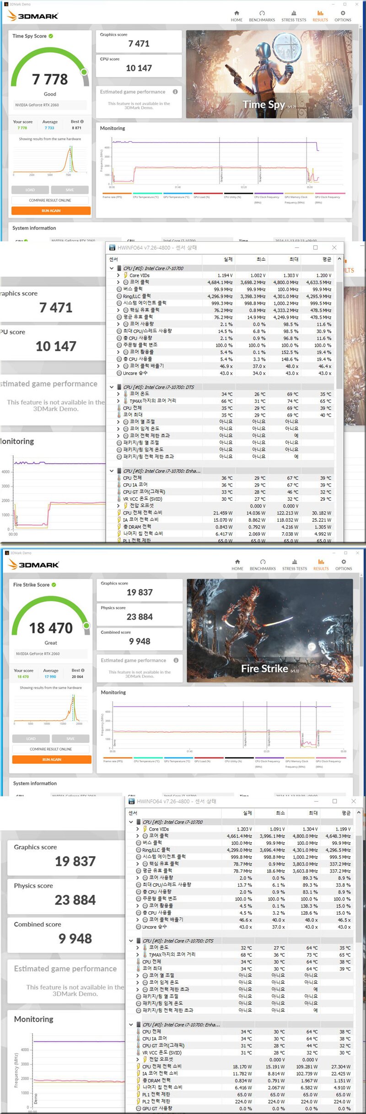Go HOME in the Fire Strike 3DMark window
The width and height of the screenshot is (366, 1114).
tap(237, 565)
